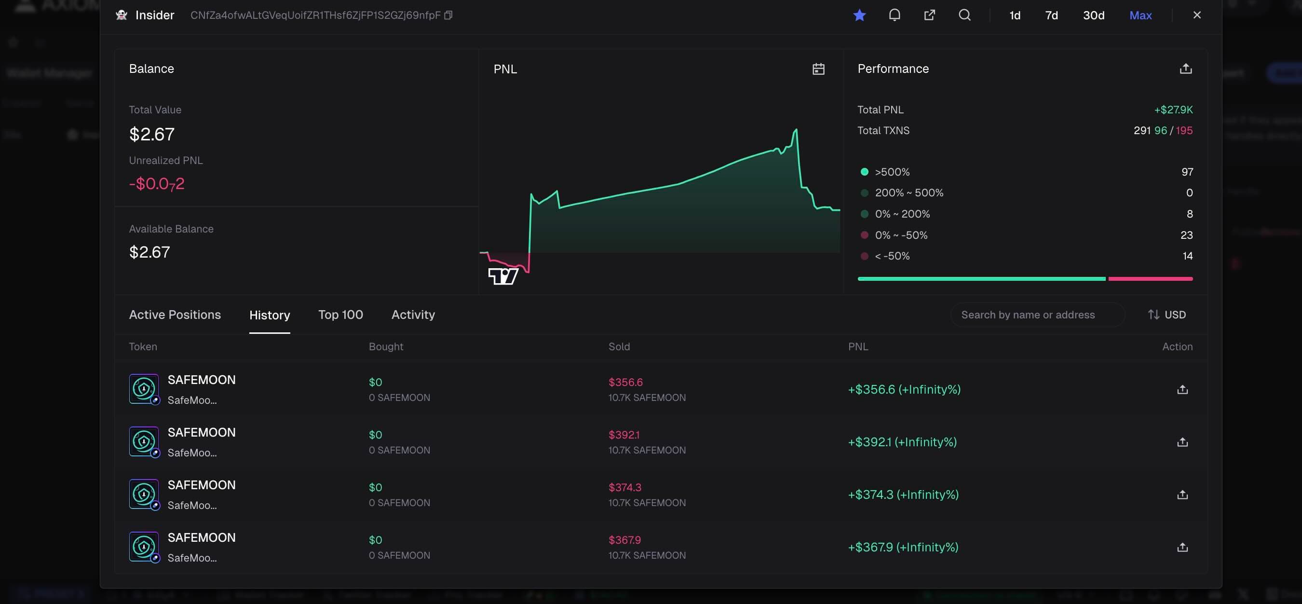
Task: Click the Available Balance $2.67 amount
Action: pos(149,252)
